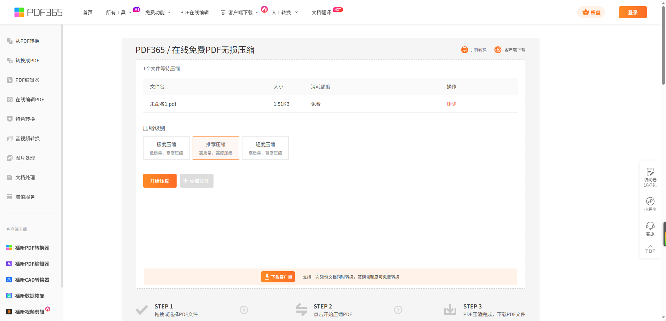Choose 轻度压缩 compression level
The height and width of the screenshot is (321, 666).
click(x=265, y=148)
